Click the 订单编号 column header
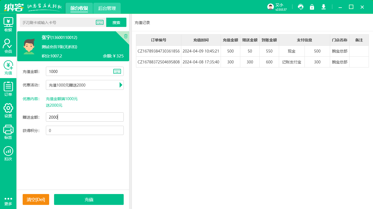Screen dimensions: 373x209 coord(159,40)
